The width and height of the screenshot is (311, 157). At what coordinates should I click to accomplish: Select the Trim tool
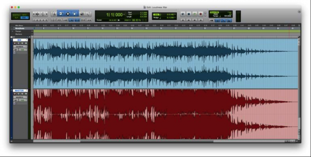61,14
